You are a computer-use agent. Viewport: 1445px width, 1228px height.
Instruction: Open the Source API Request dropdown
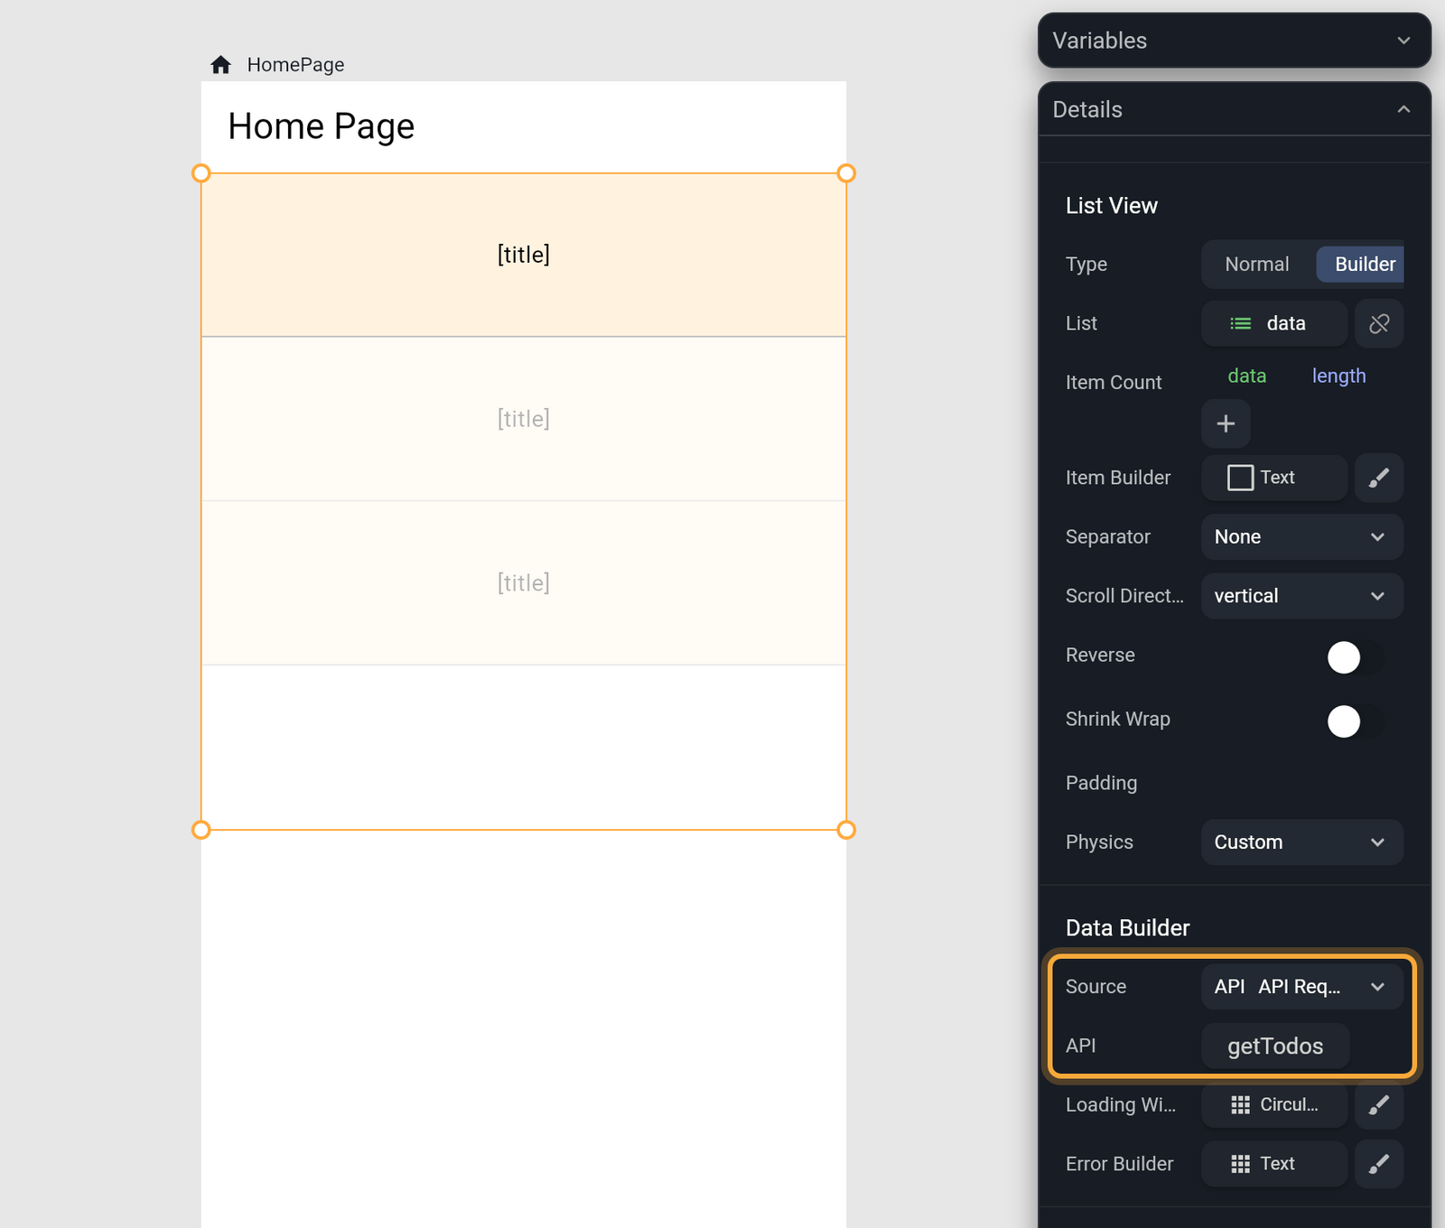pos(1302,987)
